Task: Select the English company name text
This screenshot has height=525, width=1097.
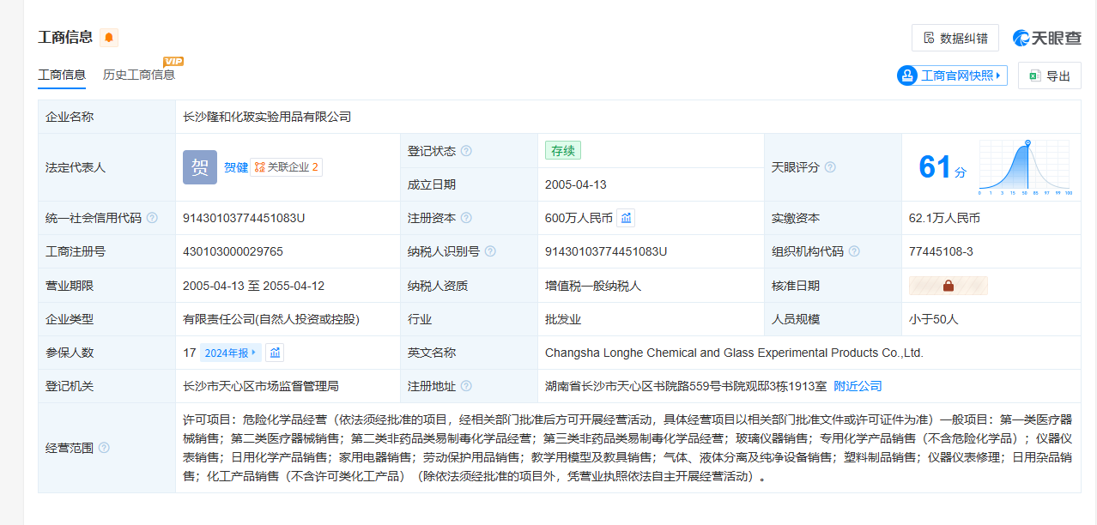Action: (x=734, y=353)
